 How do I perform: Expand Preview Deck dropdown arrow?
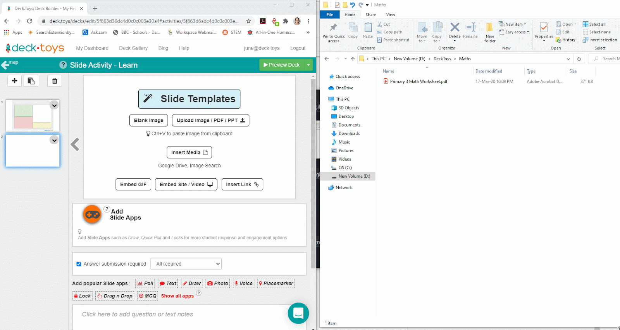[x=308, y=65]
